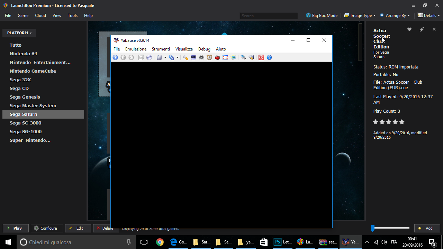
Task: Open LaunchBox Help menu
Action: point(88,16)
